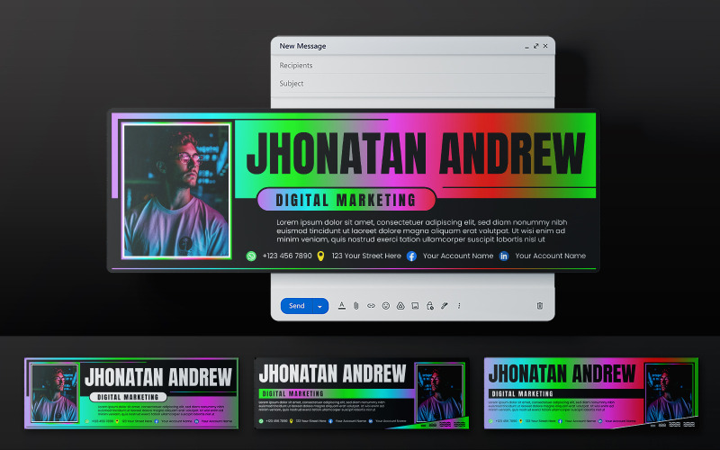Click the LinkedIn icon in the signature
The image size is (720, 450).
[504, 256]
